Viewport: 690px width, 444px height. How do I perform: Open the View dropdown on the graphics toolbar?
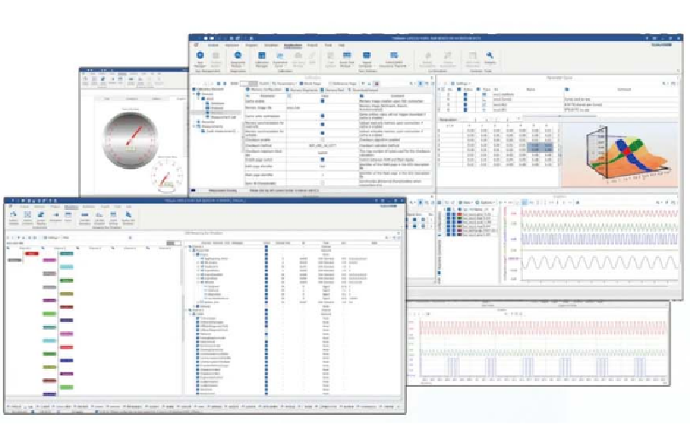tap(463, 202)
